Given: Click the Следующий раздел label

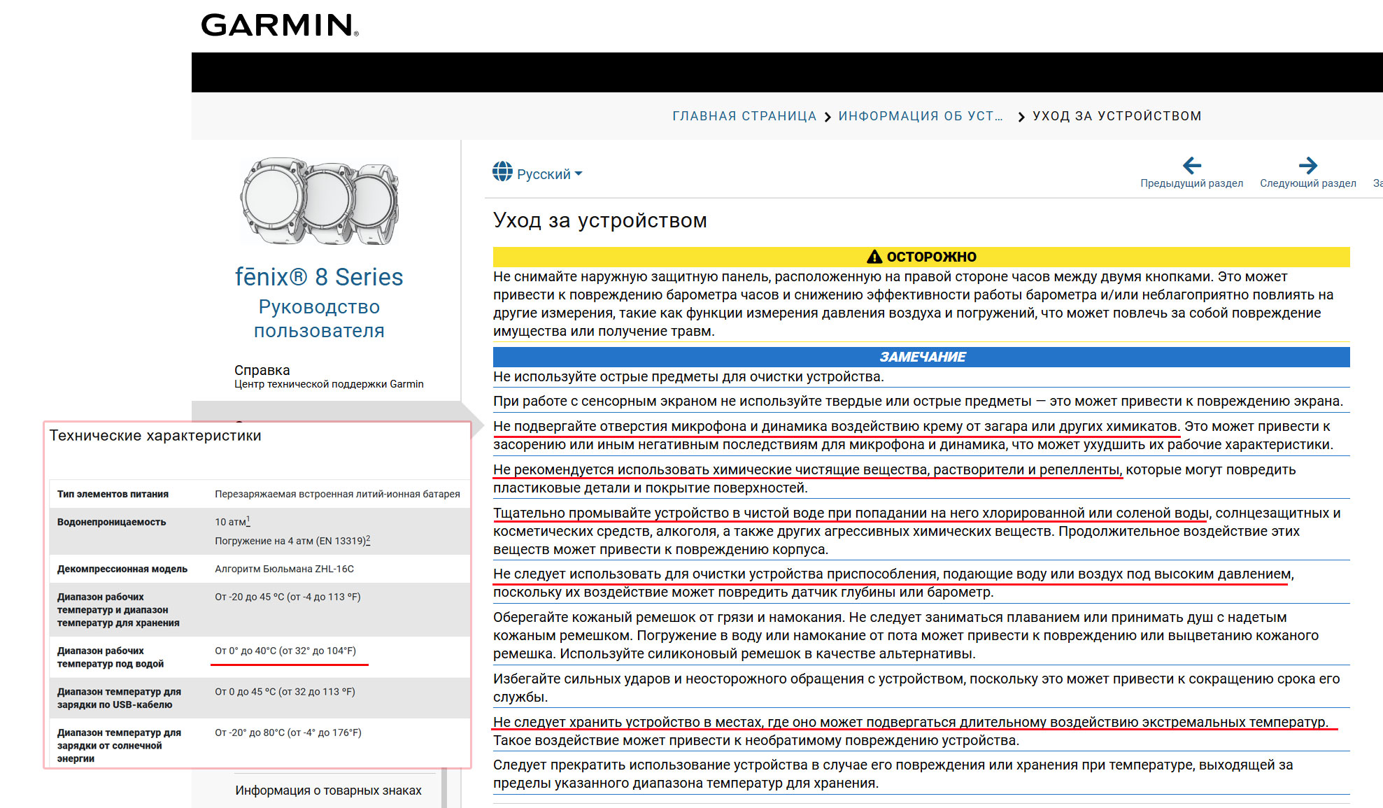Looking at the screenshot, I should pyautogui.click(x=1307, y=183).
